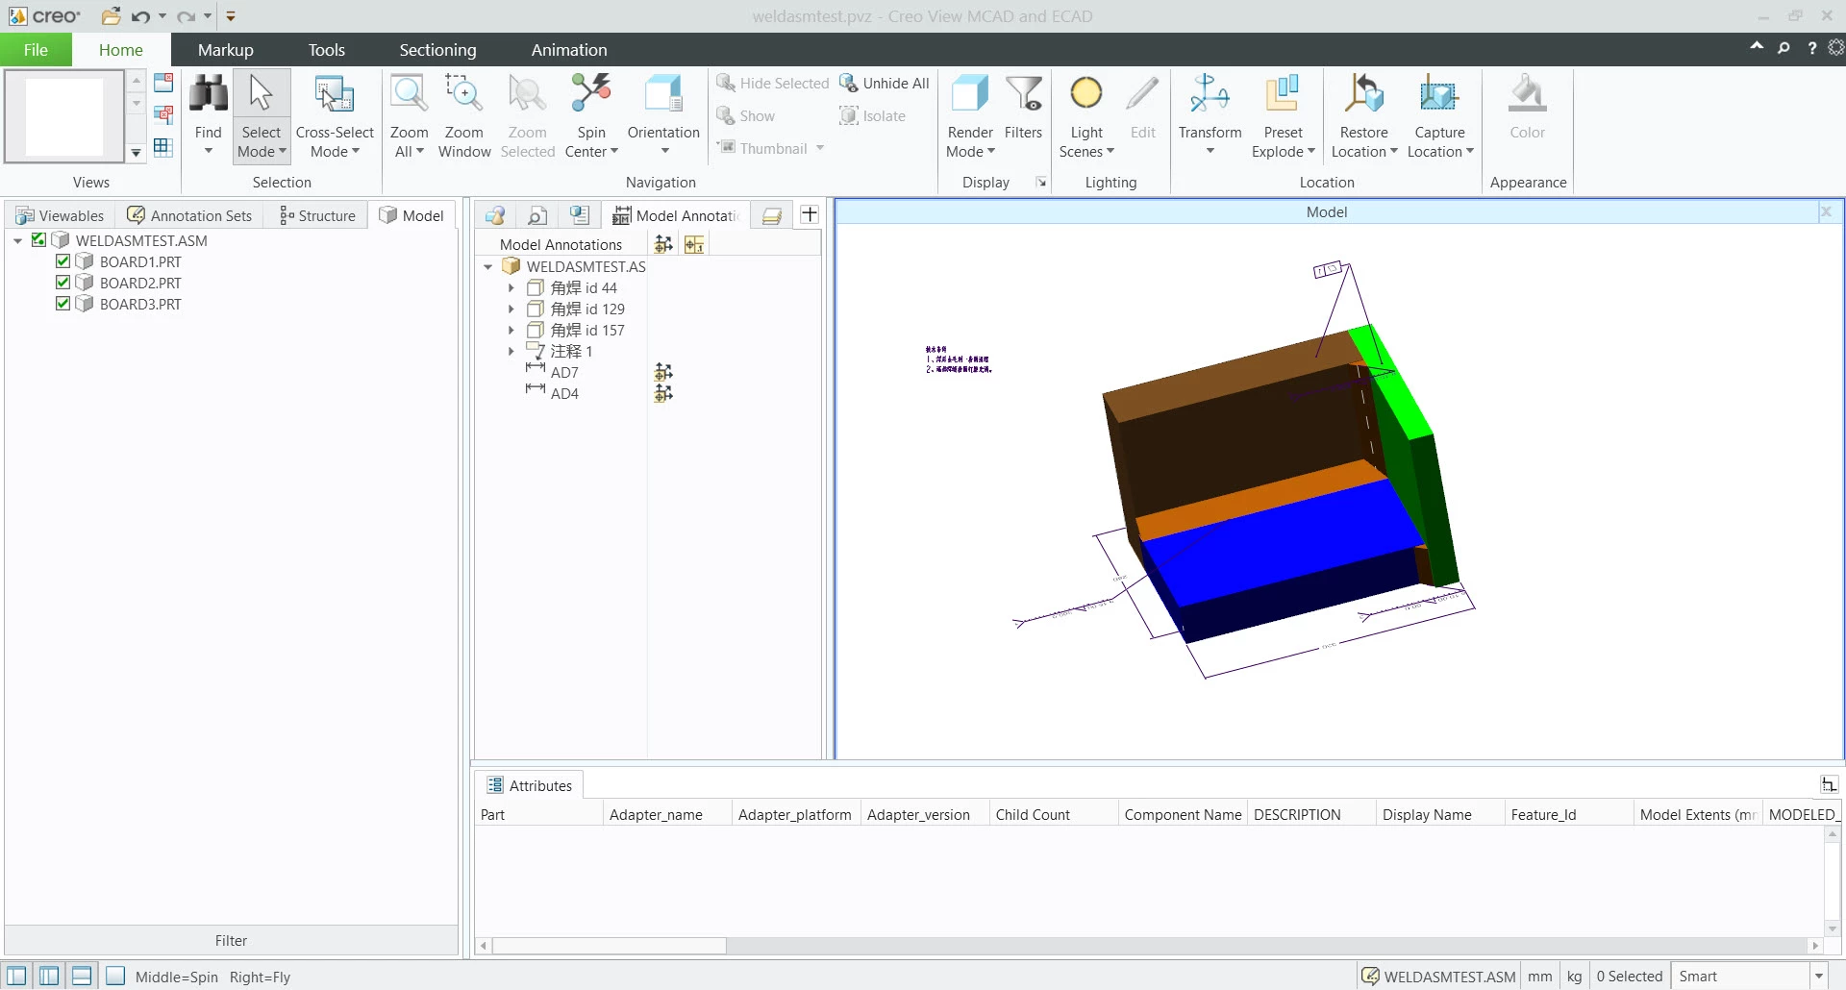Open Smart selection filter dropdown
This screenshot has width=1846, height=990.
pos(1818,977)
